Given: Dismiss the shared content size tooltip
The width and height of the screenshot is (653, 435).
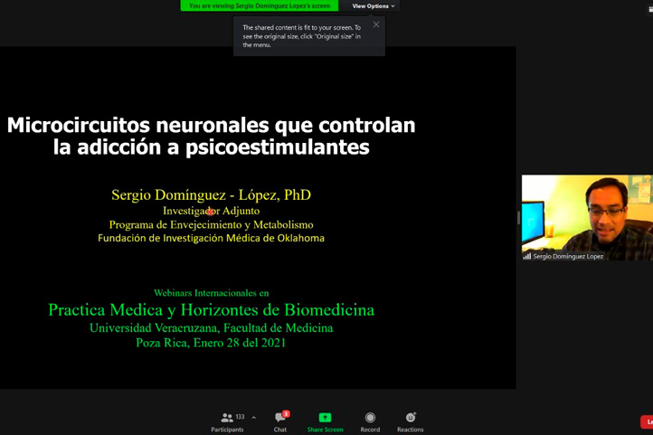Looking at the screenshot, I should pyautogui.click(x=376, y=24).
